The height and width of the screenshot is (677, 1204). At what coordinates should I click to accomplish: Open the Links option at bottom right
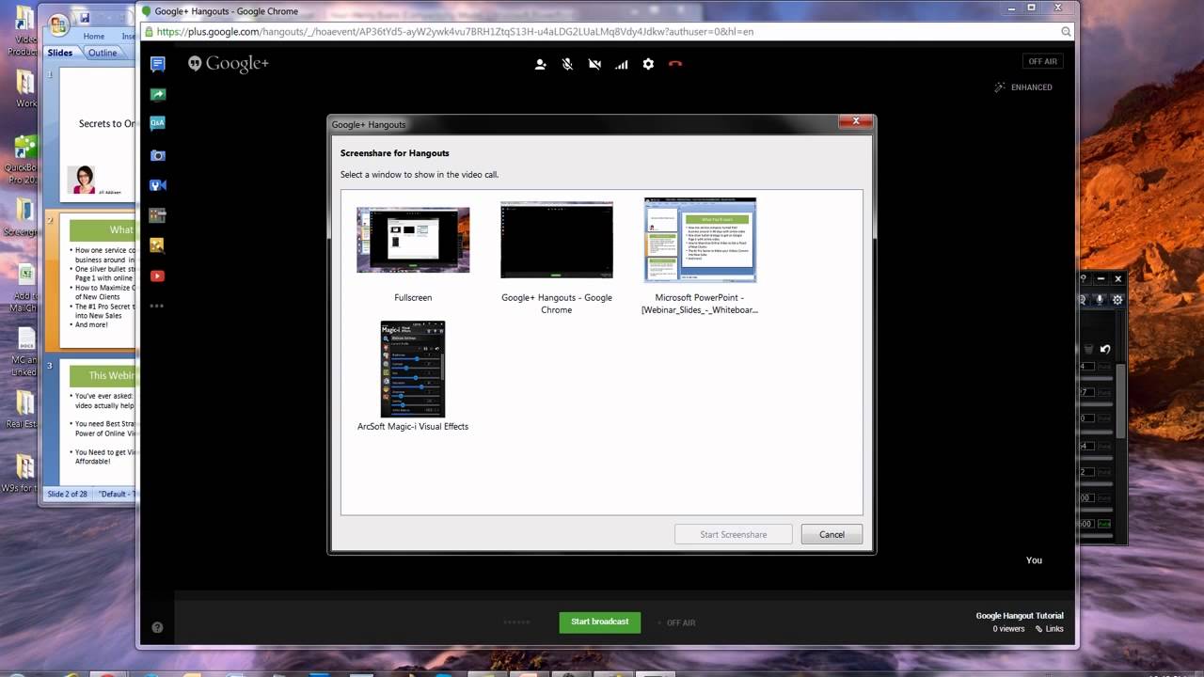1049,629
